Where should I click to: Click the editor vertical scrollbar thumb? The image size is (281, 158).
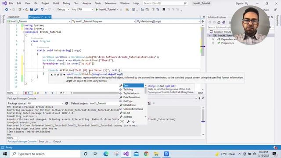tap(202, 42)
